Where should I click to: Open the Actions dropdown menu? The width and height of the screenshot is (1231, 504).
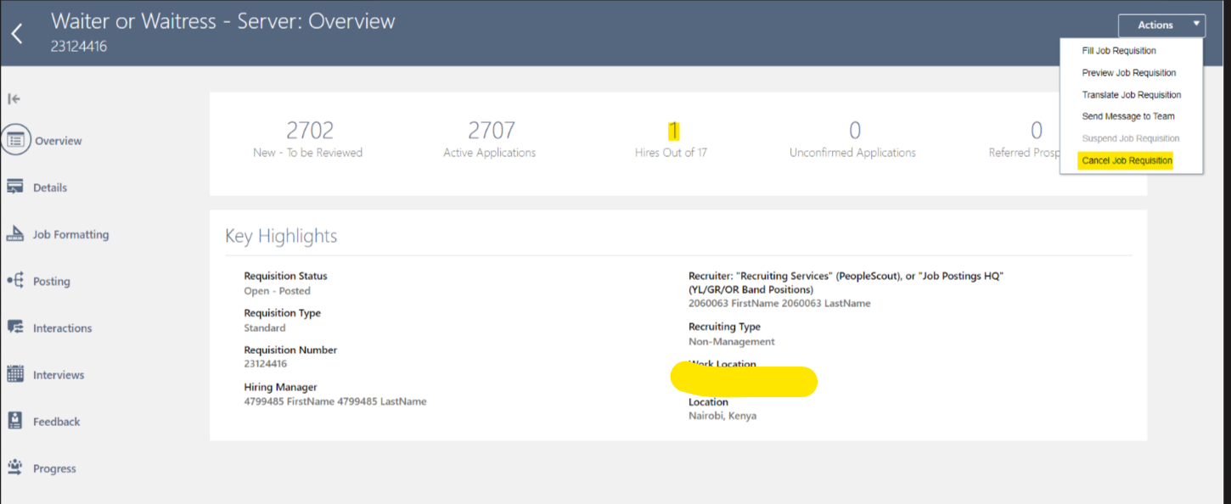pos(1161,25)
